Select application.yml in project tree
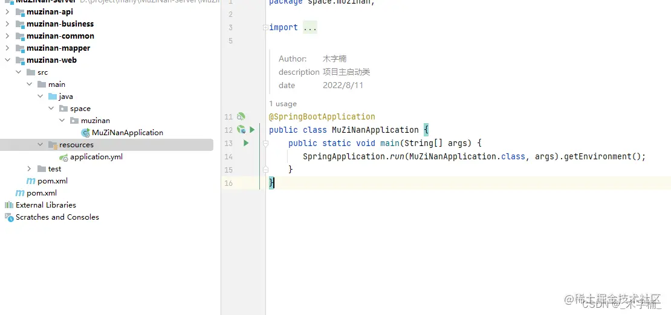The height and width of the screenshot is (315, 671). click(96, 157)
